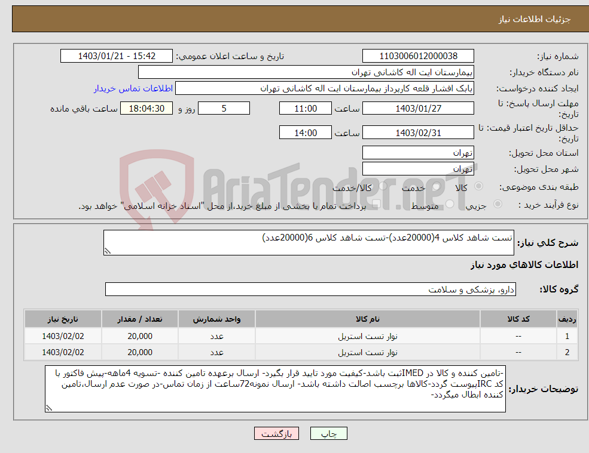This screenshot has height=453, width=589.
Task: Click the response deadline date 1403/01/27
Action: pos(418,109)
